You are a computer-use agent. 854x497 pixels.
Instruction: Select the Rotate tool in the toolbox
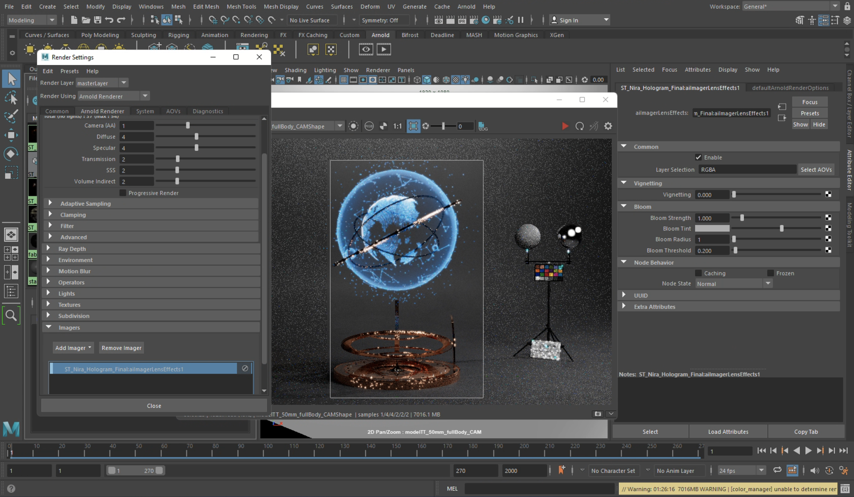(11, 153)
